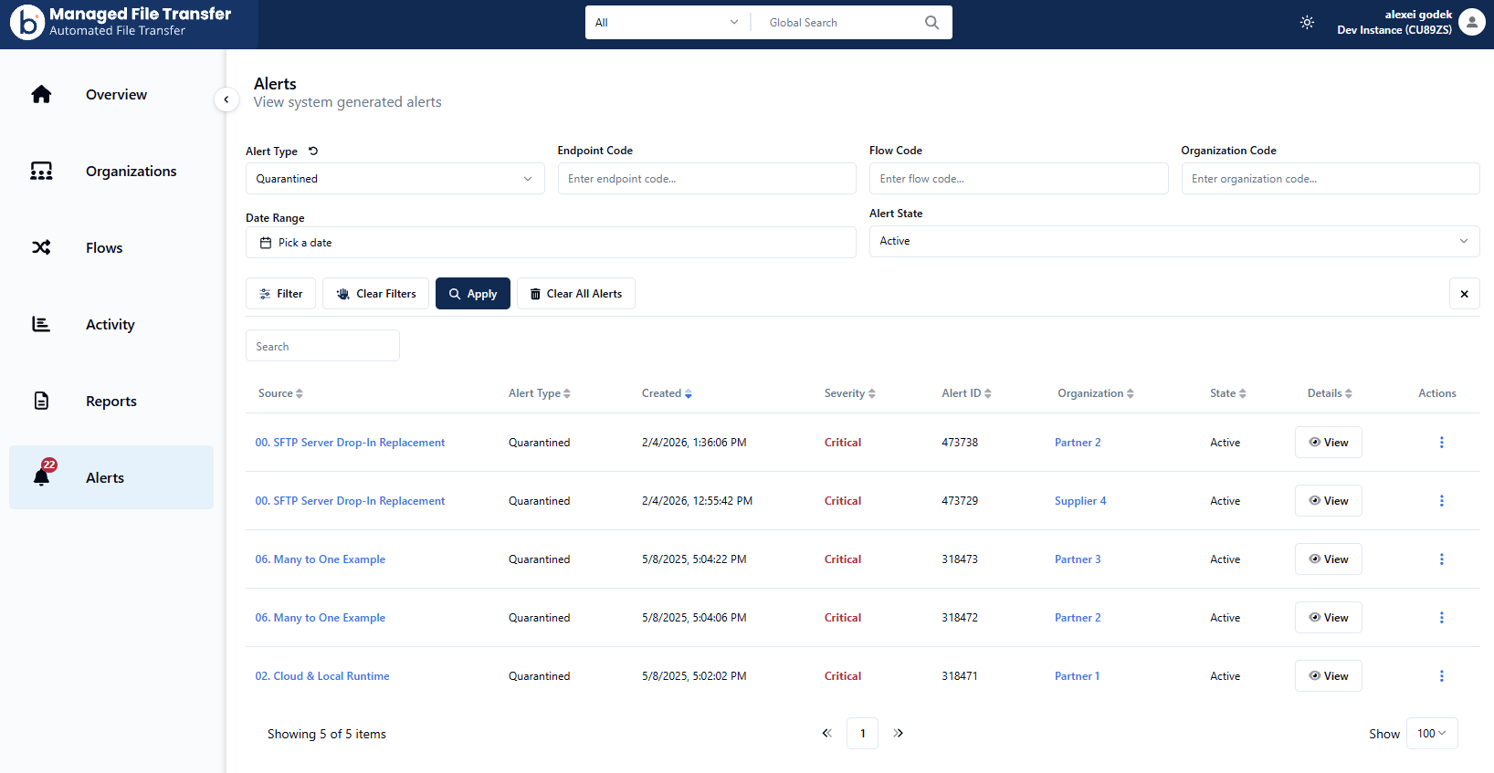
Task: Click the theme toggle sun icon
Action: point(1307,23)
